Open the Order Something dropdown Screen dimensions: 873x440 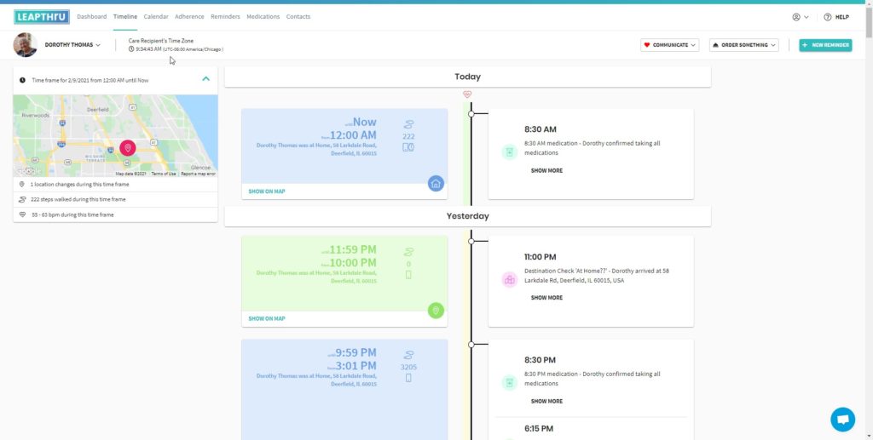[x=743, y=45]
